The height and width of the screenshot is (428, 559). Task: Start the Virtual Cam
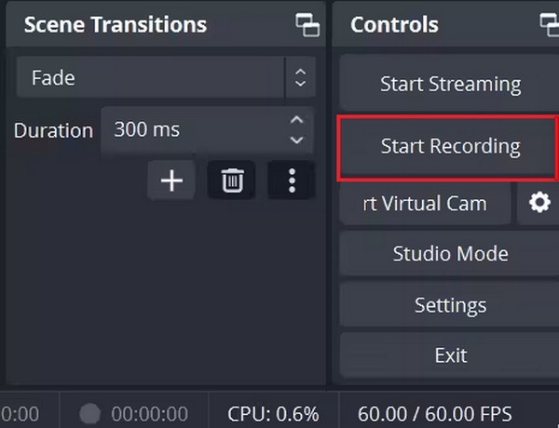click(x=427, y=203)
